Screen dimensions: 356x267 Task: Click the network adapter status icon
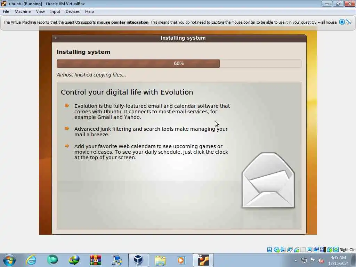click(x=290, y=250)
